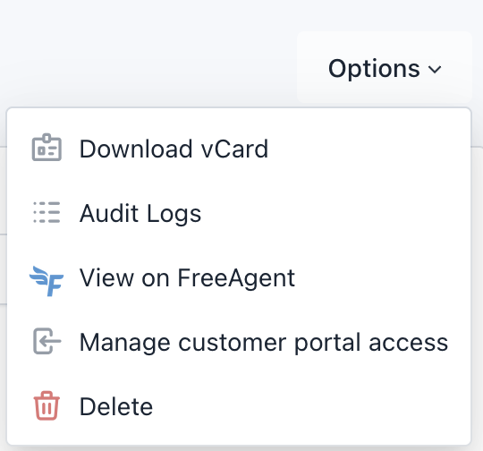Click the "Audit Logs" text label
This screenshot has width=483, height=451.
(140, 213)
